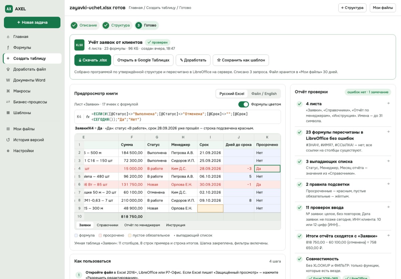401x279 pixels.
Task: Switch formula language to Русский Excel
Action: tap(232, 94)
